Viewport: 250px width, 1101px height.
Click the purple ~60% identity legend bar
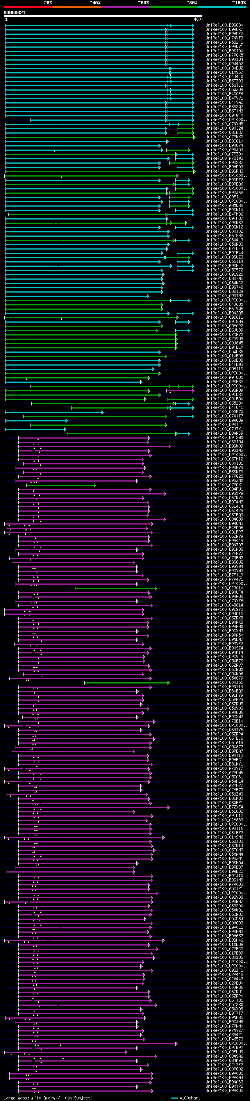pos(125,7)
